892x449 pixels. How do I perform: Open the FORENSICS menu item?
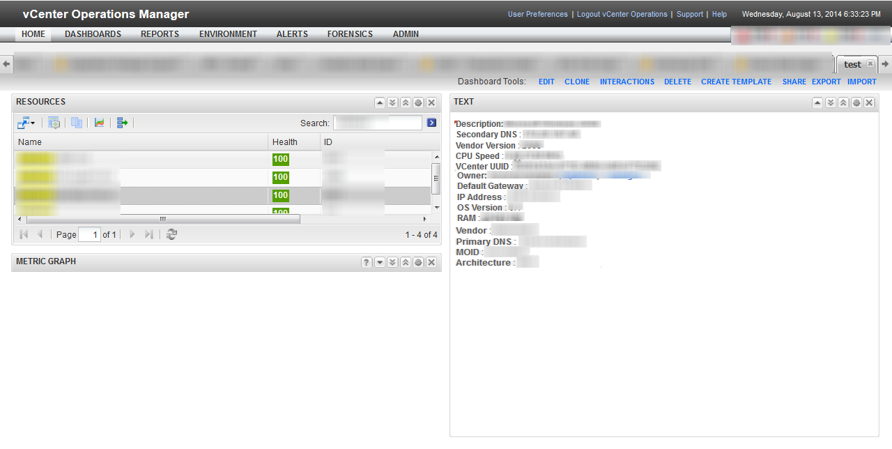(350, 33)
